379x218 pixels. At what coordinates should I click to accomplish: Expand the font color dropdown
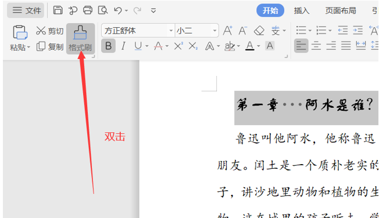tap(259, 46)
